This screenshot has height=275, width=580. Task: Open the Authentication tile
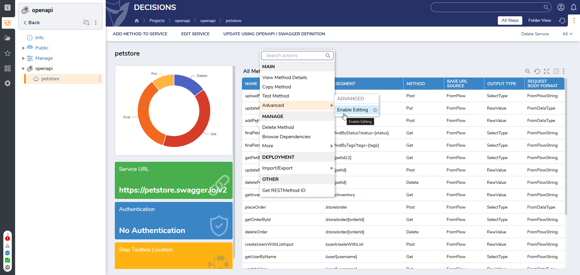click(174, 221)
